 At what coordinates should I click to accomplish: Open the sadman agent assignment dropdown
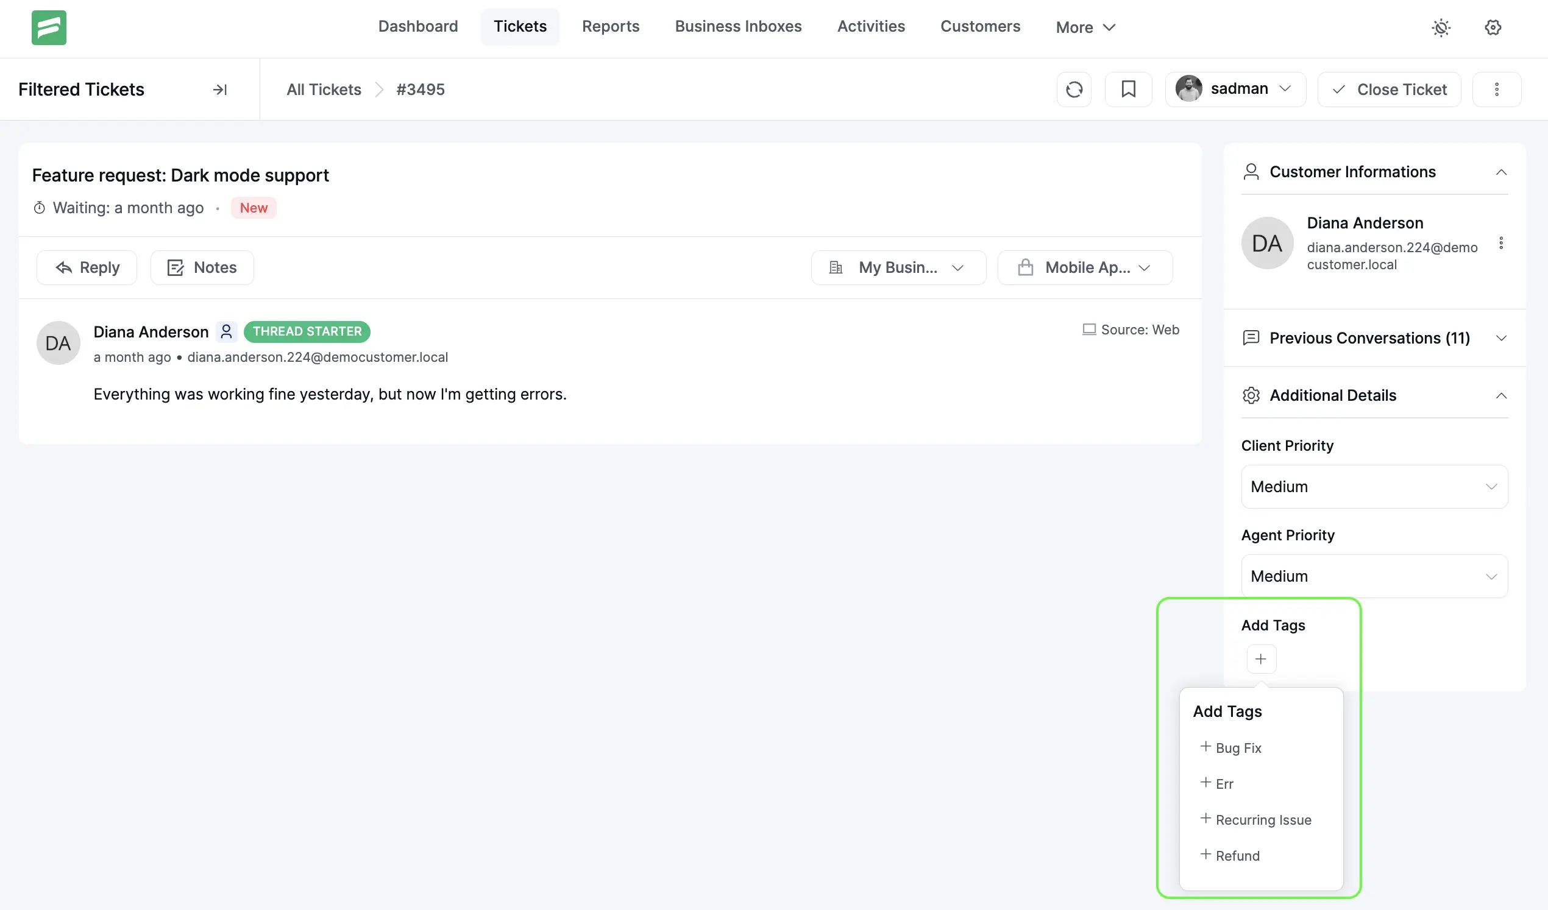pos(1235,90)
